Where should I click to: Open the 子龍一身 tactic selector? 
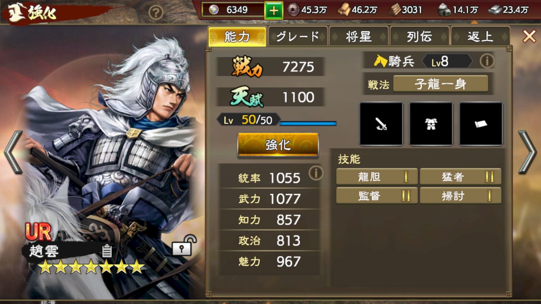[440, 84]
